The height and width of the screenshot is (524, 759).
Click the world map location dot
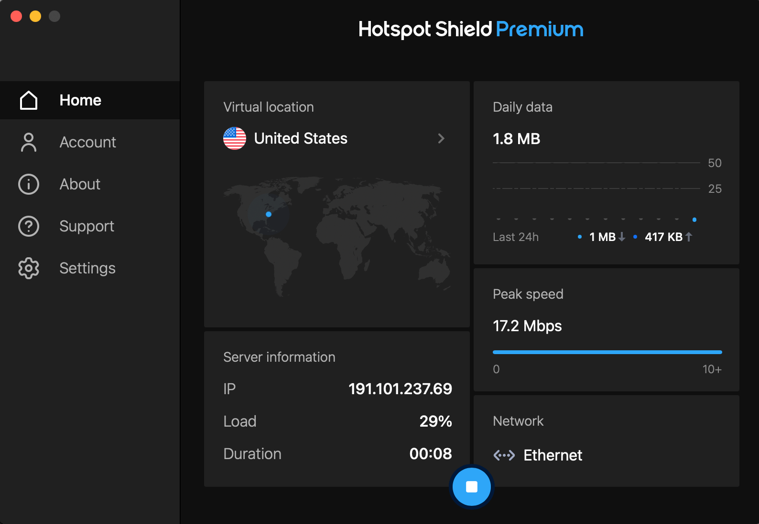269,214
